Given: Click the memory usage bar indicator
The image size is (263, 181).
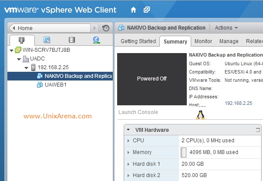Looking at the screenshot, I should (x=183, y=152).
